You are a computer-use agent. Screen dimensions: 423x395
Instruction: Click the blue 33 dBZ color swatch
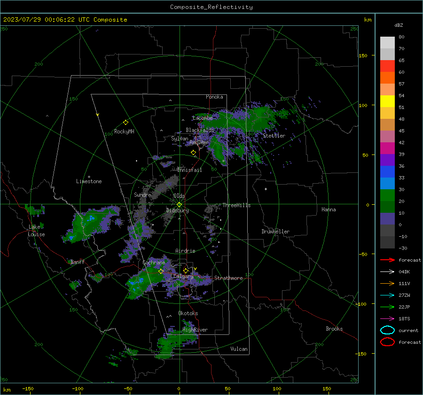click(x=387, y=172)
